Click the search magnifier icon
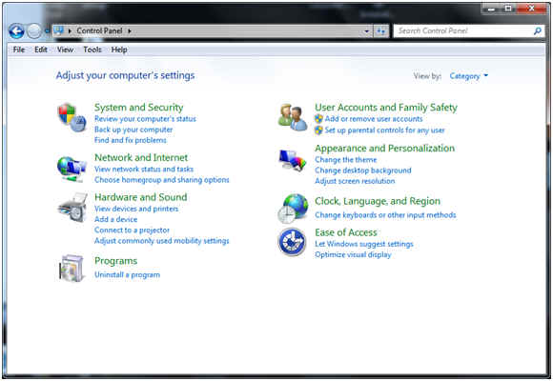Viewport: 553px width, 381px height. 538,31
